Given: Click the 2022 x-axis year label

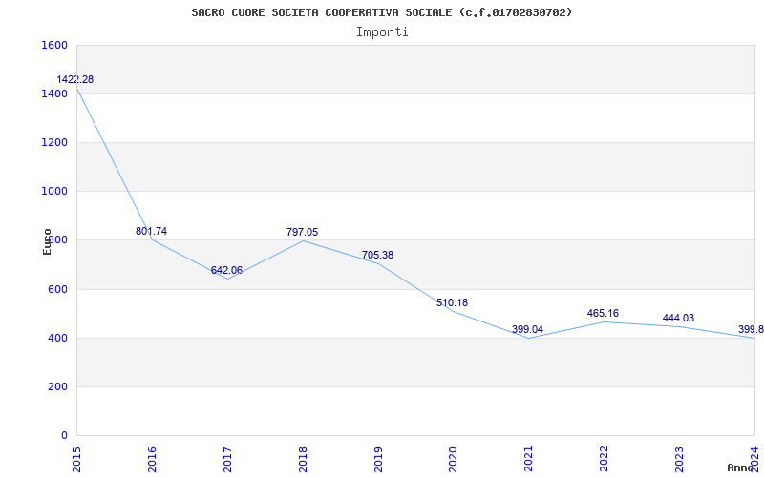Looking at the screenshot, I should (605, 459).
